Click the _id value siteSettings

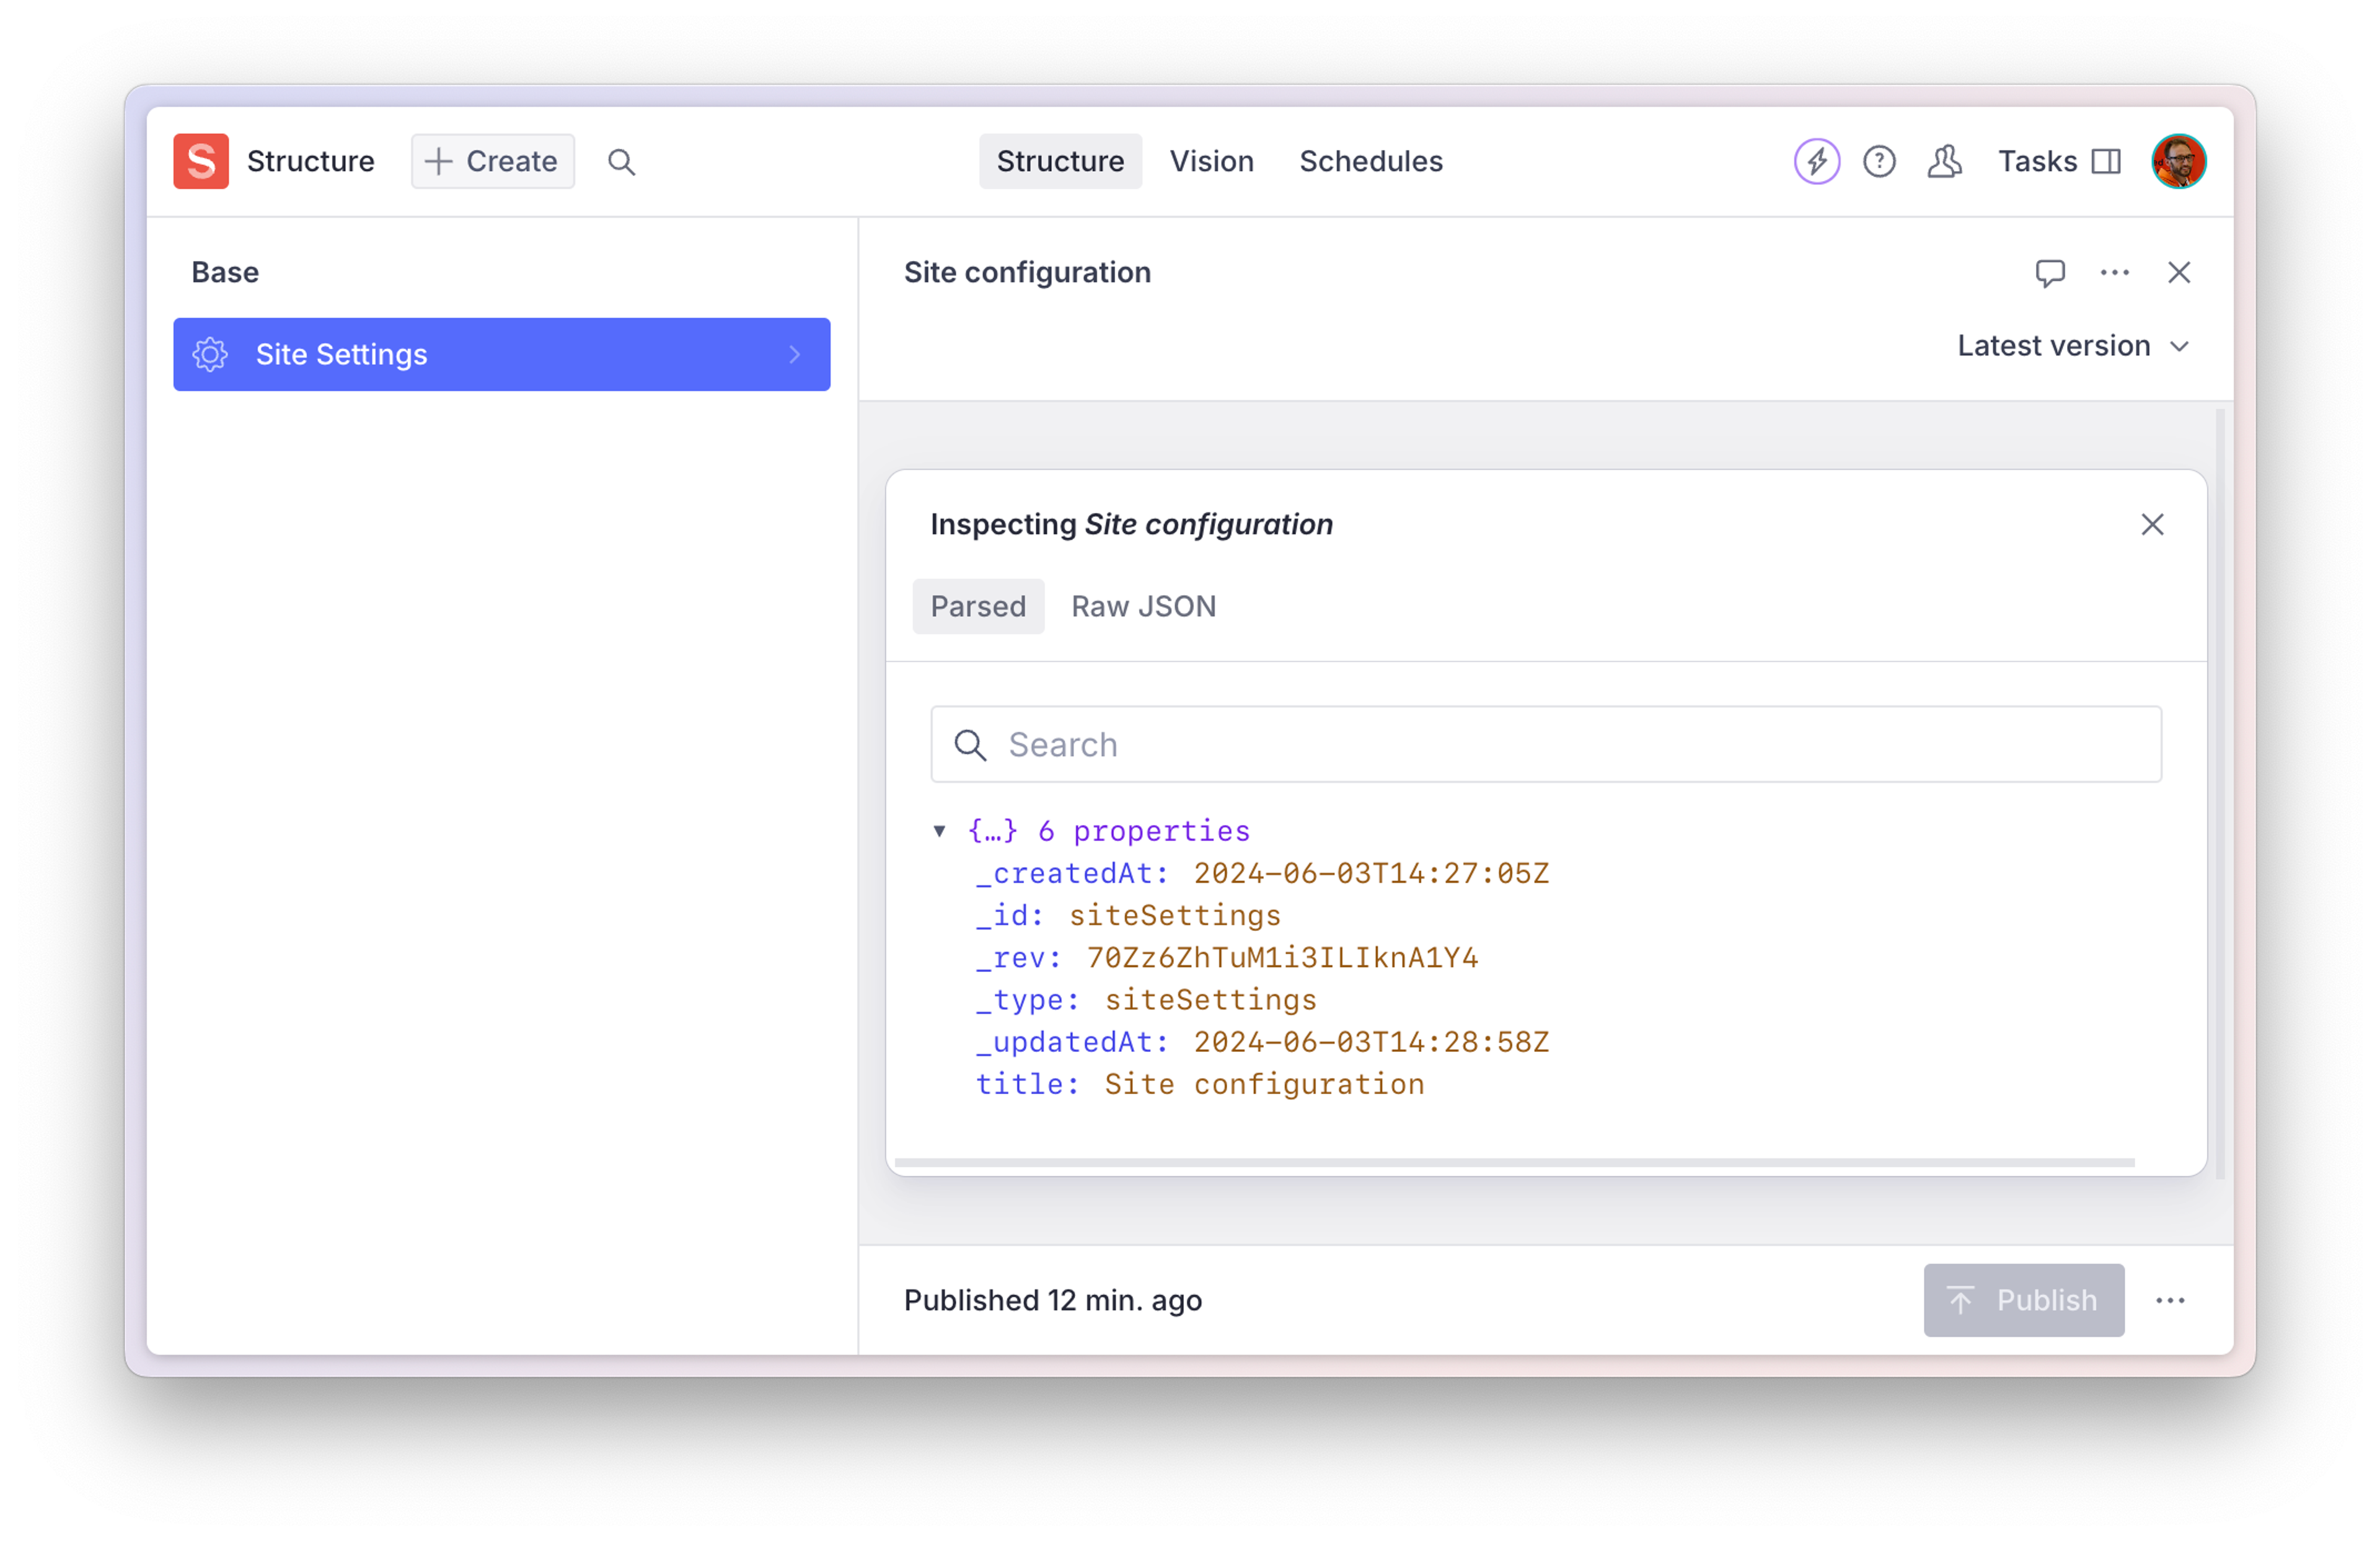coord(1174,916)
